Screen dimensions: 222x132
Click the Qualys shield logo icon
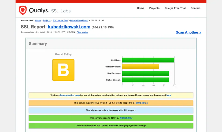tap(23, 10)
